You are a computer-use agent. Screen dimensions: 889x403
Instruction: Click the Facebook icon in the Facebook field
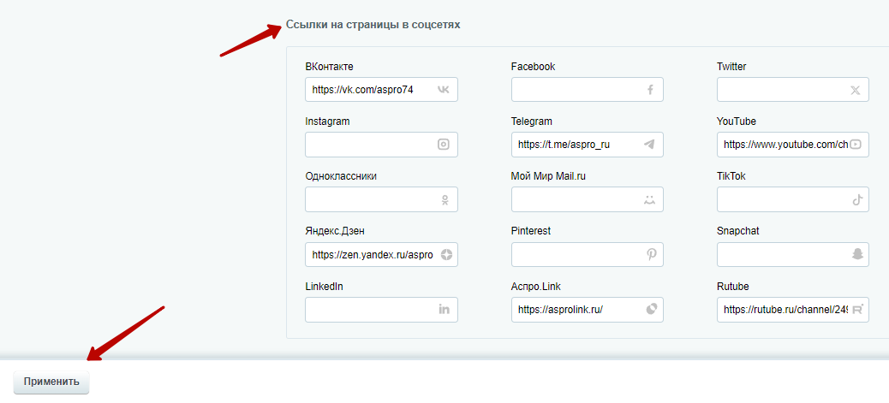(650, 90)
